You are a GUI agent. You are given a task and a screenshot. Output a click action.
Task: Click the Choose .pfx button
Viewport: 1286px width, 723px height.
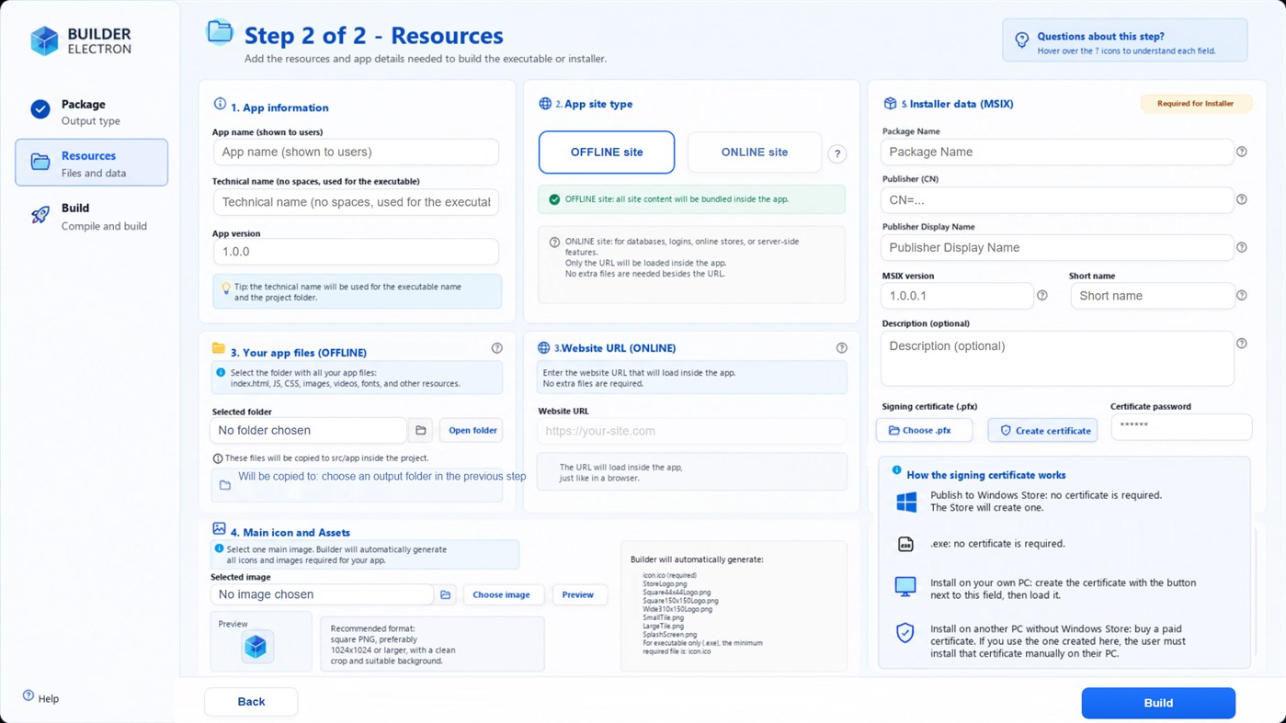click(924, 430)
